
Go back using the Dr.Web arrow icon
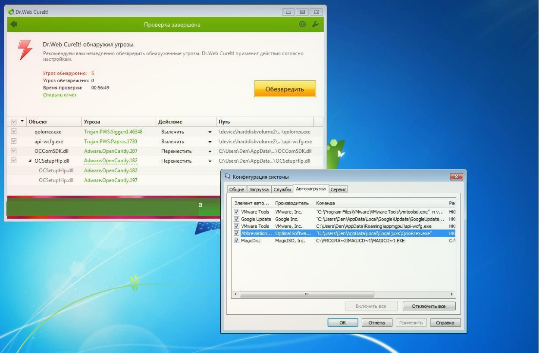14,25
